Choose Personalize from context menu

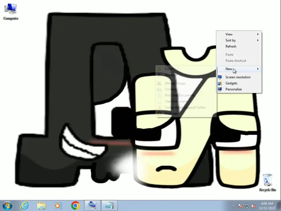[239, 89]
